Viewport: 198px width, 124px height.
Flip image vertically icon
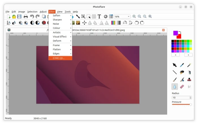[130, 23]
